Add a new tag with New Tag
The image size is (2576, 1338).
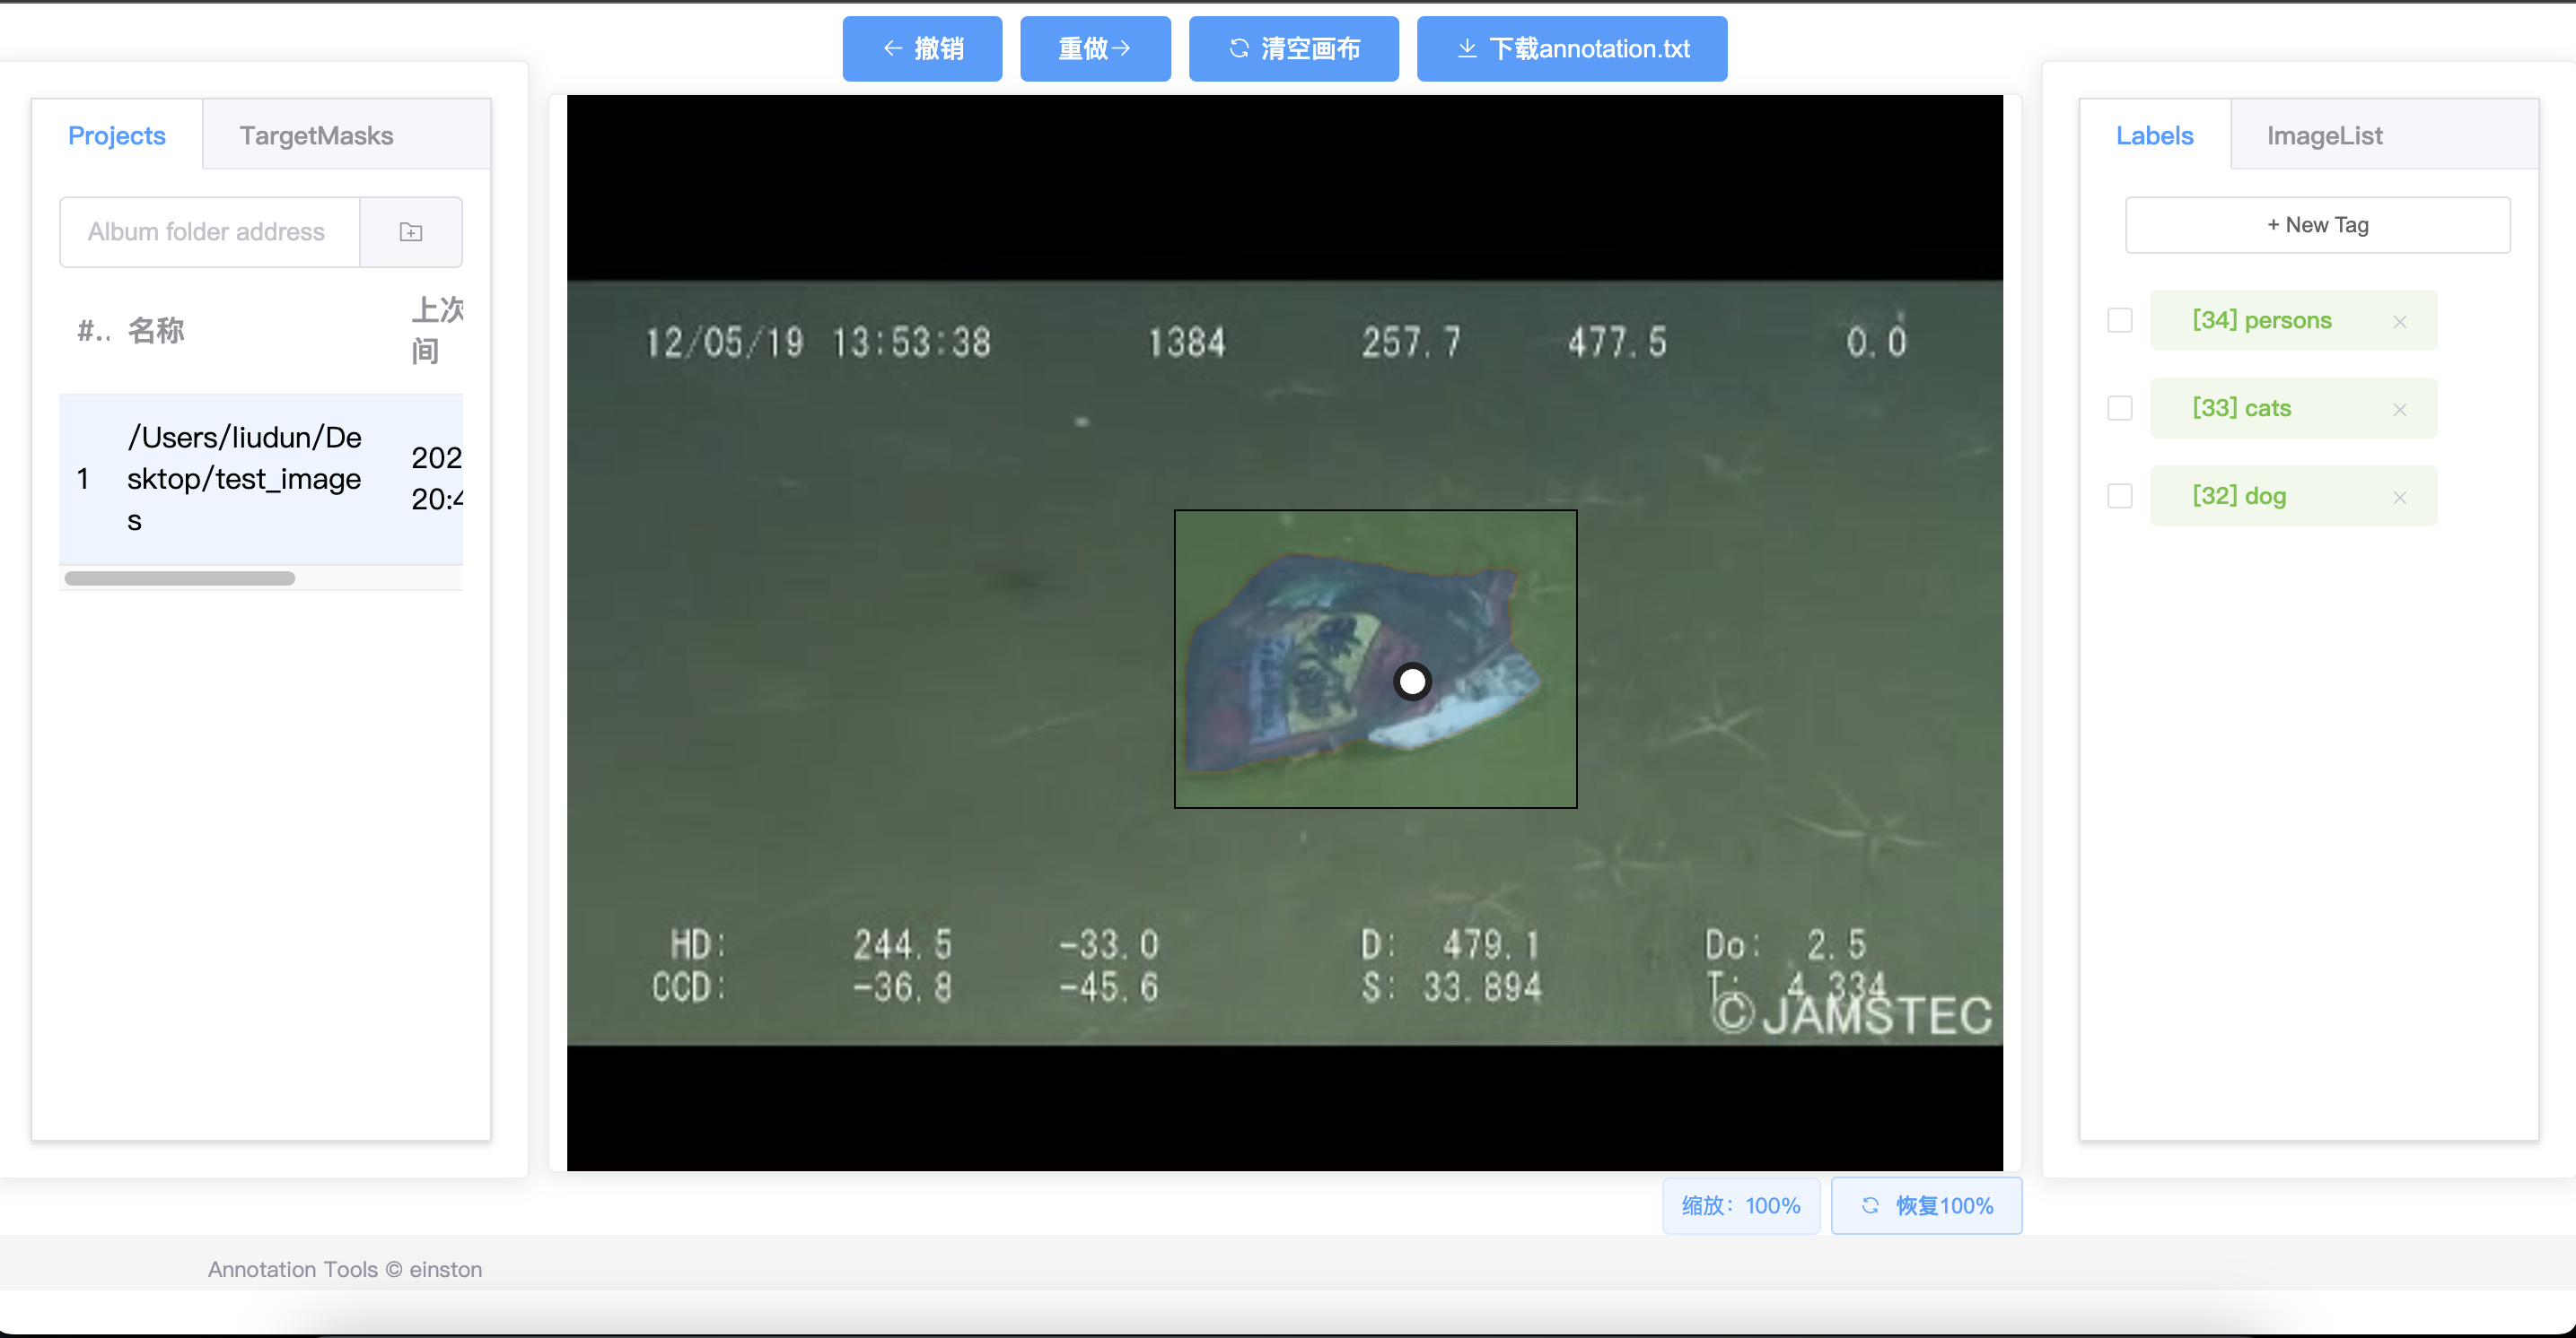[x=2317, y=225]
